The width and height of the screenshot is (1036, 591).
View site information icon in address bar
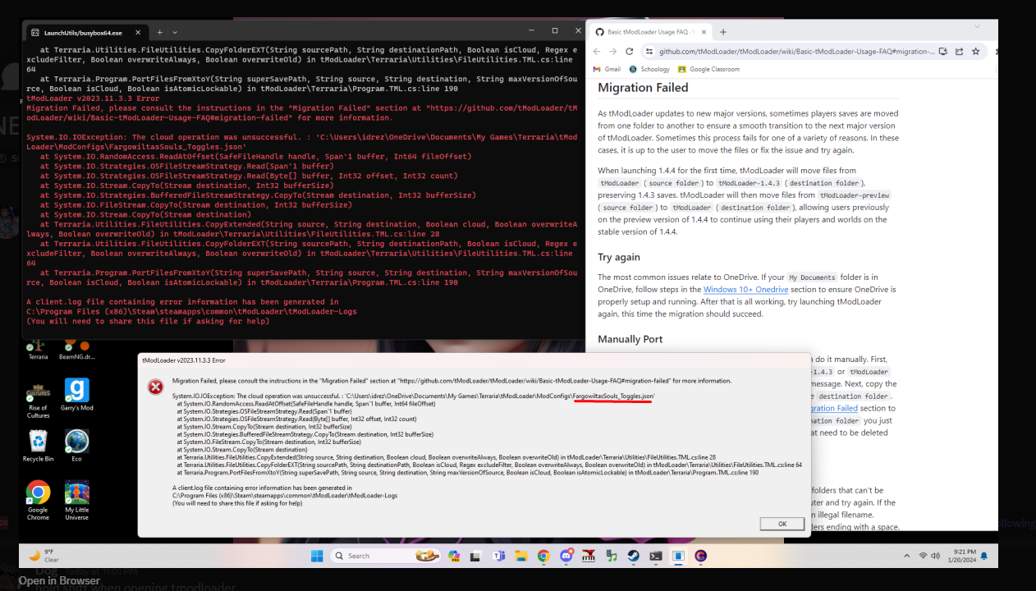(651, 51)
